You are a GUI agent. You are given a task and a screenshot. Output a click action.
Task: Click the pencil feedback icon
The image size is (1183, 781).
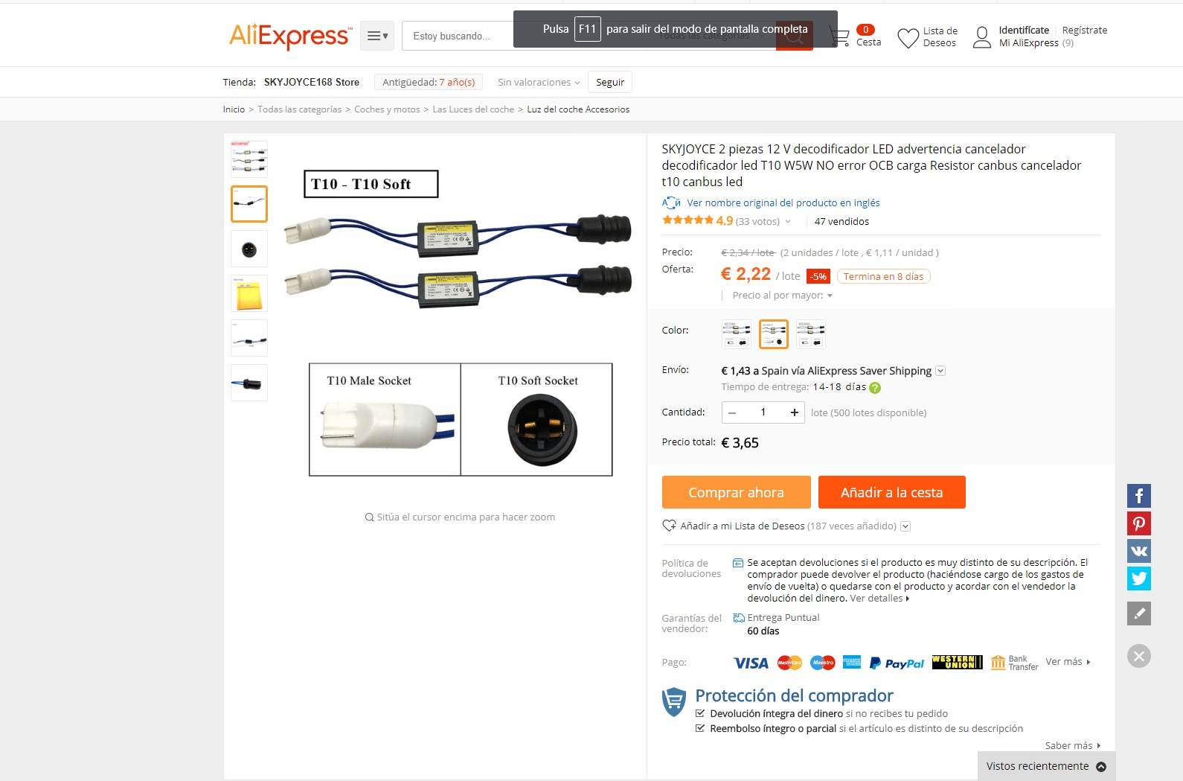1138,613
